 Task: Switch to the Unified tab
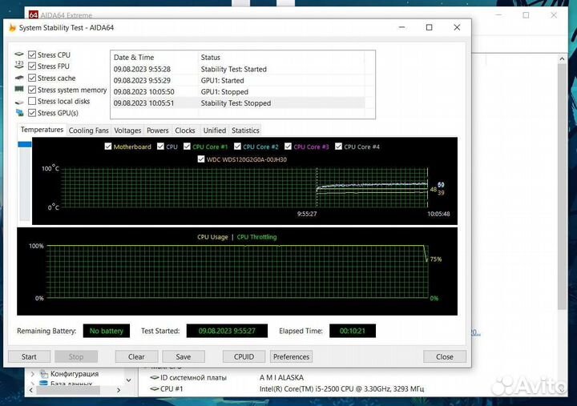tap(215, 131)
